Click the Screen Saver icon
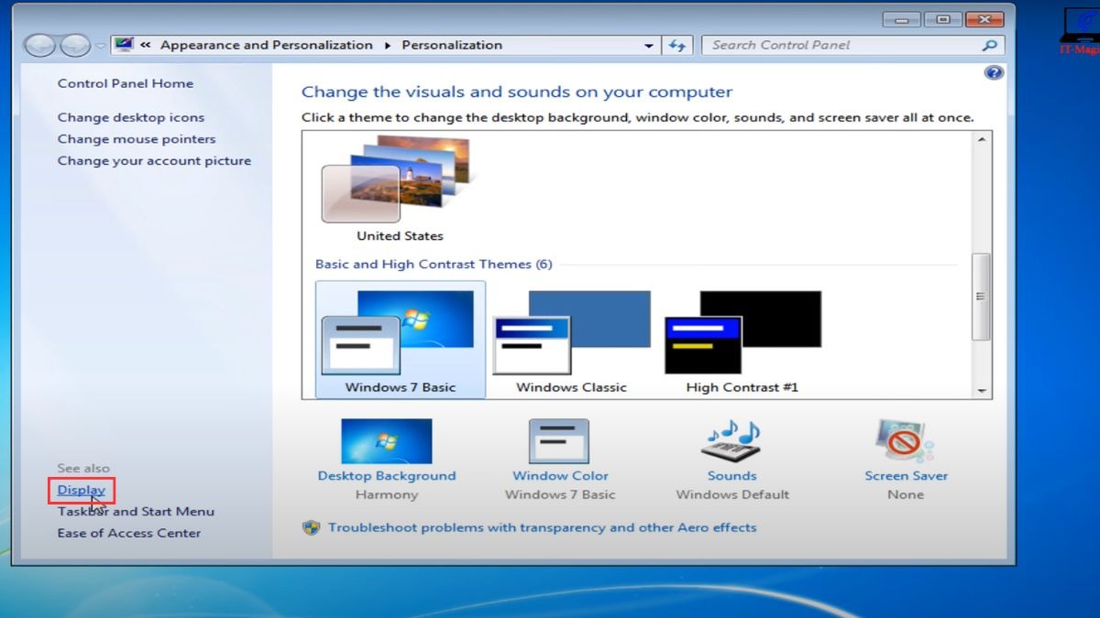 [905, 441]
